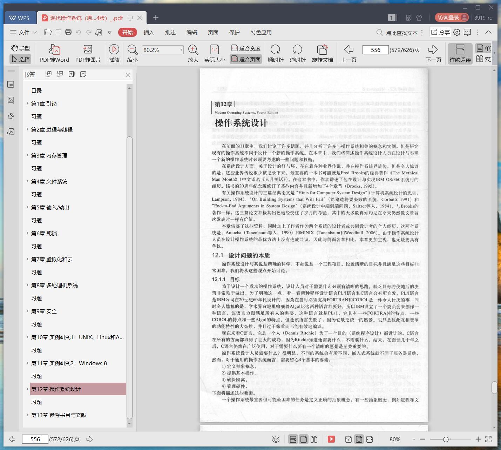Toggle continuous reading (连续阅读) mode
501x450 pixels.
coord(460,54)
